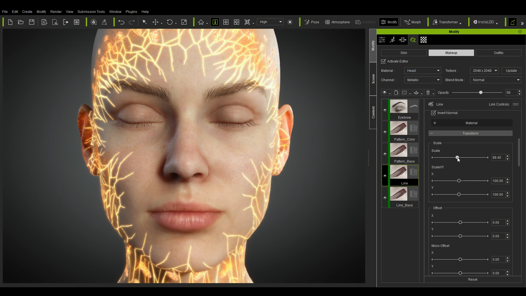The image size is (526, 296).
Task: Open the checkerboard Texture tab in Modify
Action: point(424,40)
